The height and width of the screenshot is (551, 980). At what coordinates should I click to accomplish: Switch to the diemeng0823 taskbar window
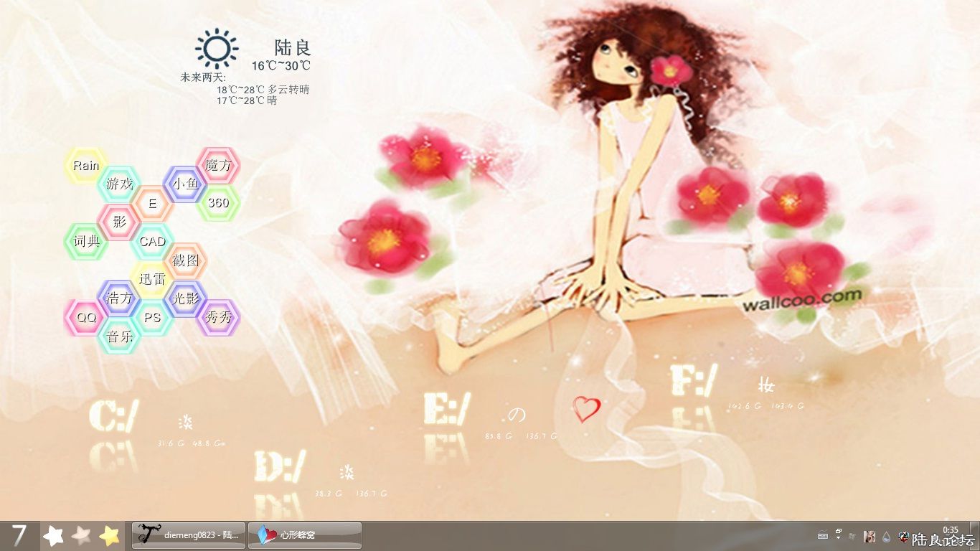click(x=189, y=535)
